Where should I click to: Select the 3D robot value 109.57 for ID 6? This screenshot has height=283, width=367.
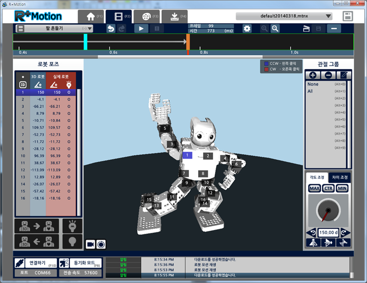click(38, 128)
